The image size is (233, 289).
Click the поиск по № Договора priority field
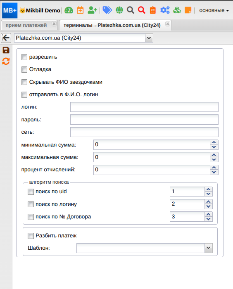point(187,217)
